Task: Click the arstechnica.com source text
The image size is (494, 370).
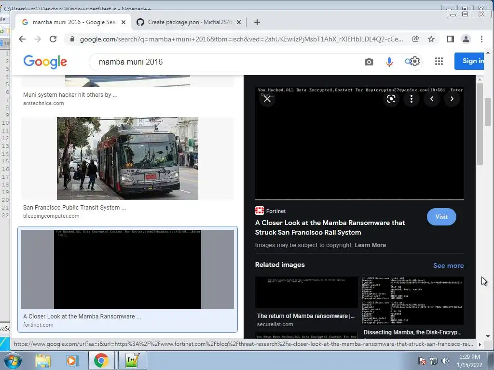Action: [x=43, y=103]
